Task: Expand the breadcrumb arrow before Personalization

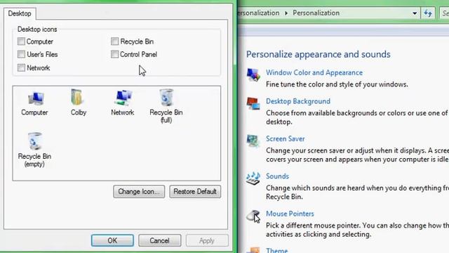Action: point(286,13)
